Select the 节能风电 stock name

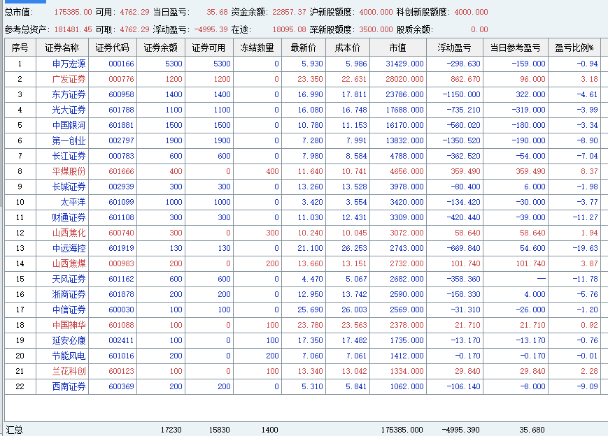click(x=69, y=356)
